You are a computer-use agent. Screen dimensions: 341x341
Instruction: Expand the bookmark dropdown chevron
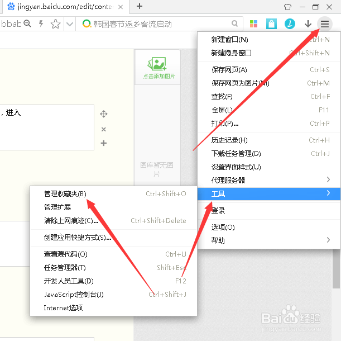pyautogui.click(x=70, y=23)
